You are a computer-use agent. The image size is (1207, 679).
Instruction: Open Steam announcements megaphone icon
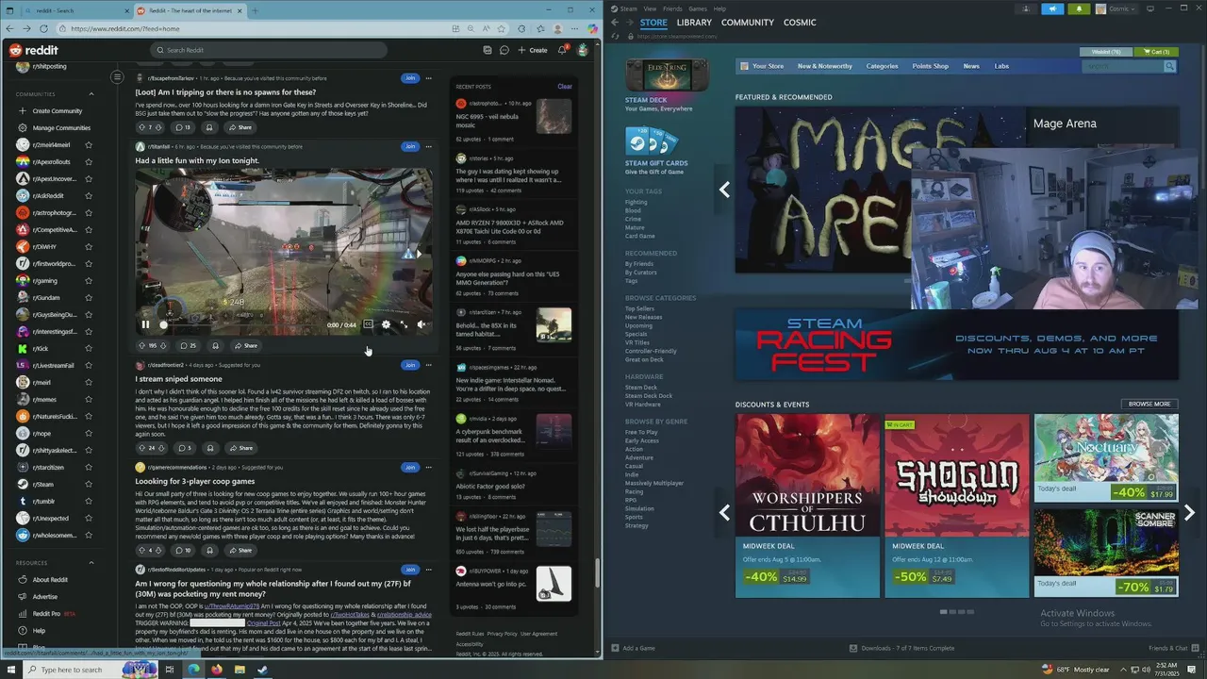point(1053,8)
